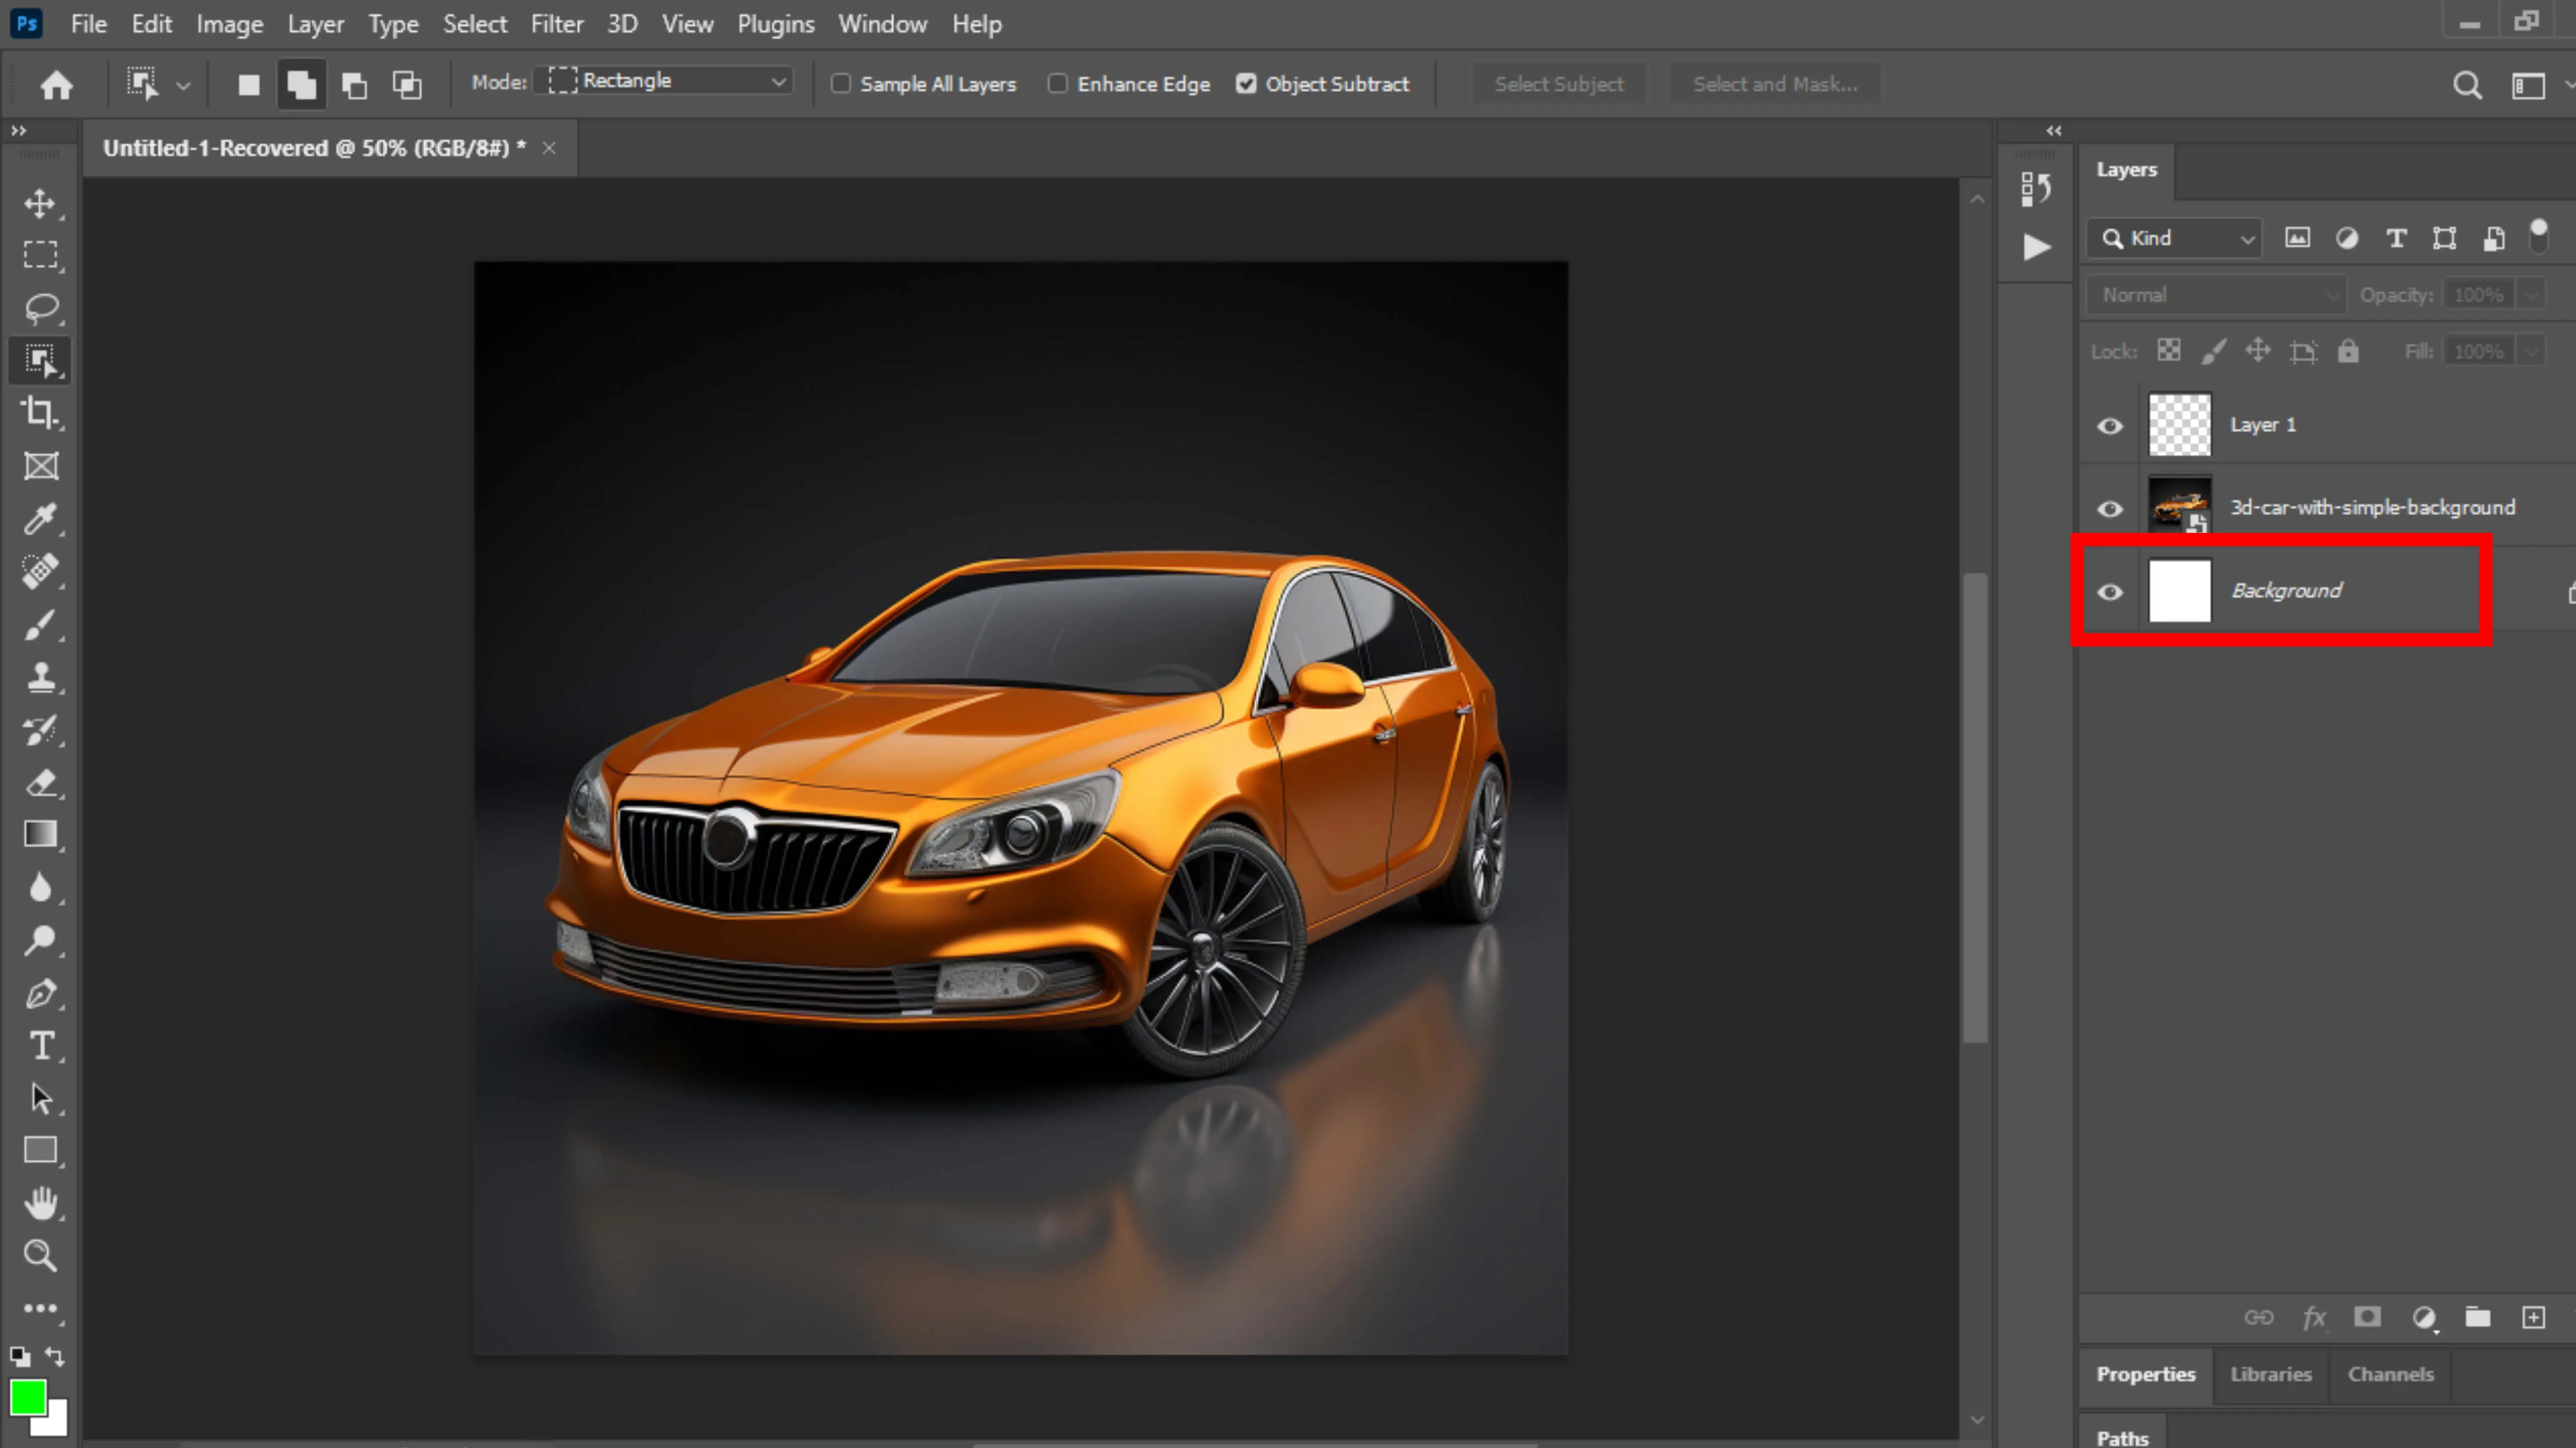Image resolution: width=2576 pixels, height=1448 pixels.
Task: Enable Enhance Edge checkbox
Action: pos(1057,84)
